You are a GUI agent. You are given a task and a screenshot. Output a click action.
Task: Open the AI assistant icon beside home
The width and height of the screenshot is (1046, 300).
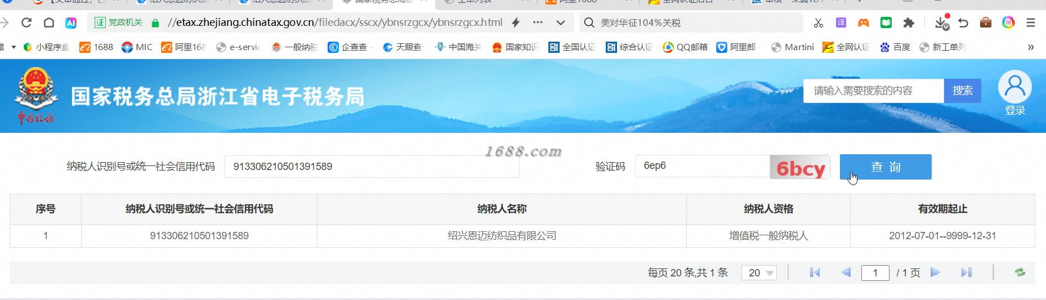pyautogui.click(x=71, y=23)
